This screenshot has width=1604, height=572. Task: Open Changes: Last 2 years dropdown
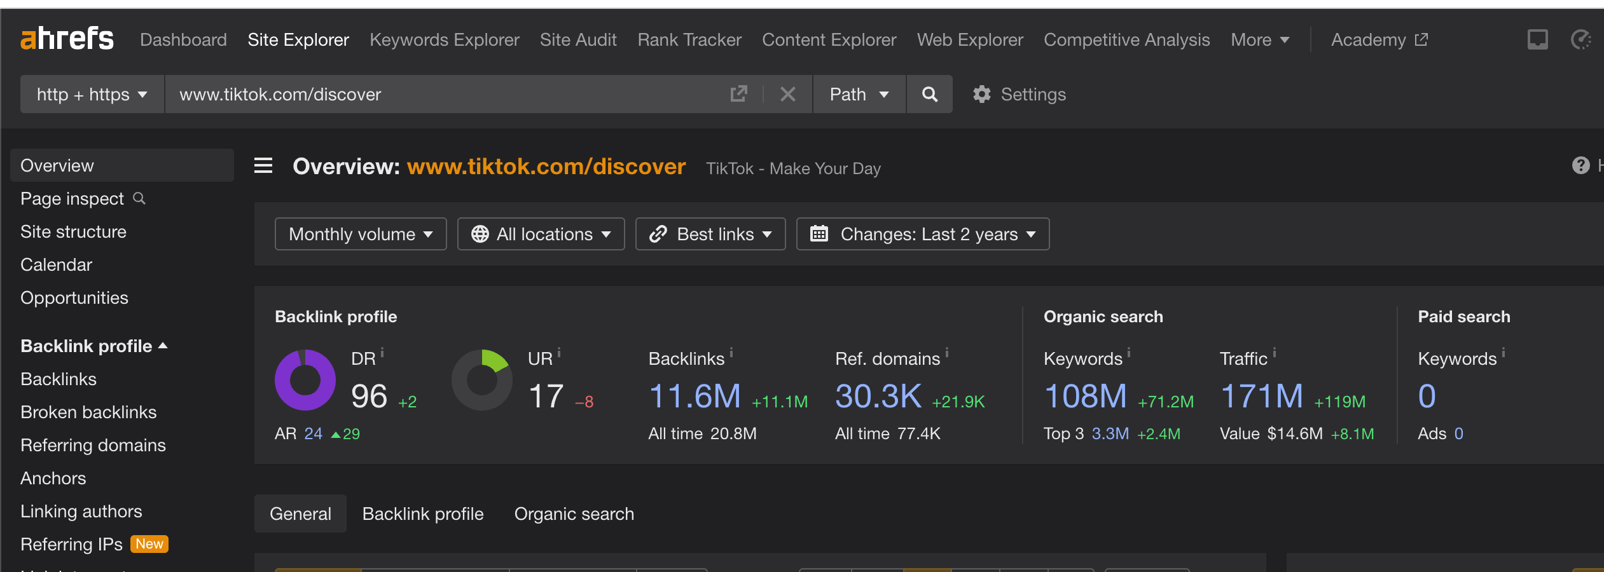[923, 234]
